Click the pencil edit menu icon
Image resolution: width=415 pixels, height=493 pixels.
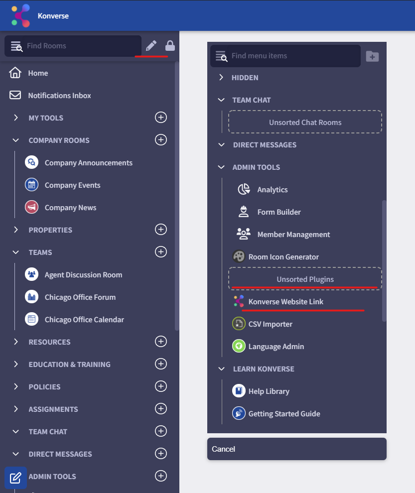click(x=151, y=46)
